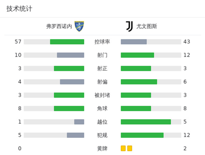The image size is (205, 155).
Task: Open the 弗罗西诺内 team name link
Action: pyautogui.click(x=59, y=26)
